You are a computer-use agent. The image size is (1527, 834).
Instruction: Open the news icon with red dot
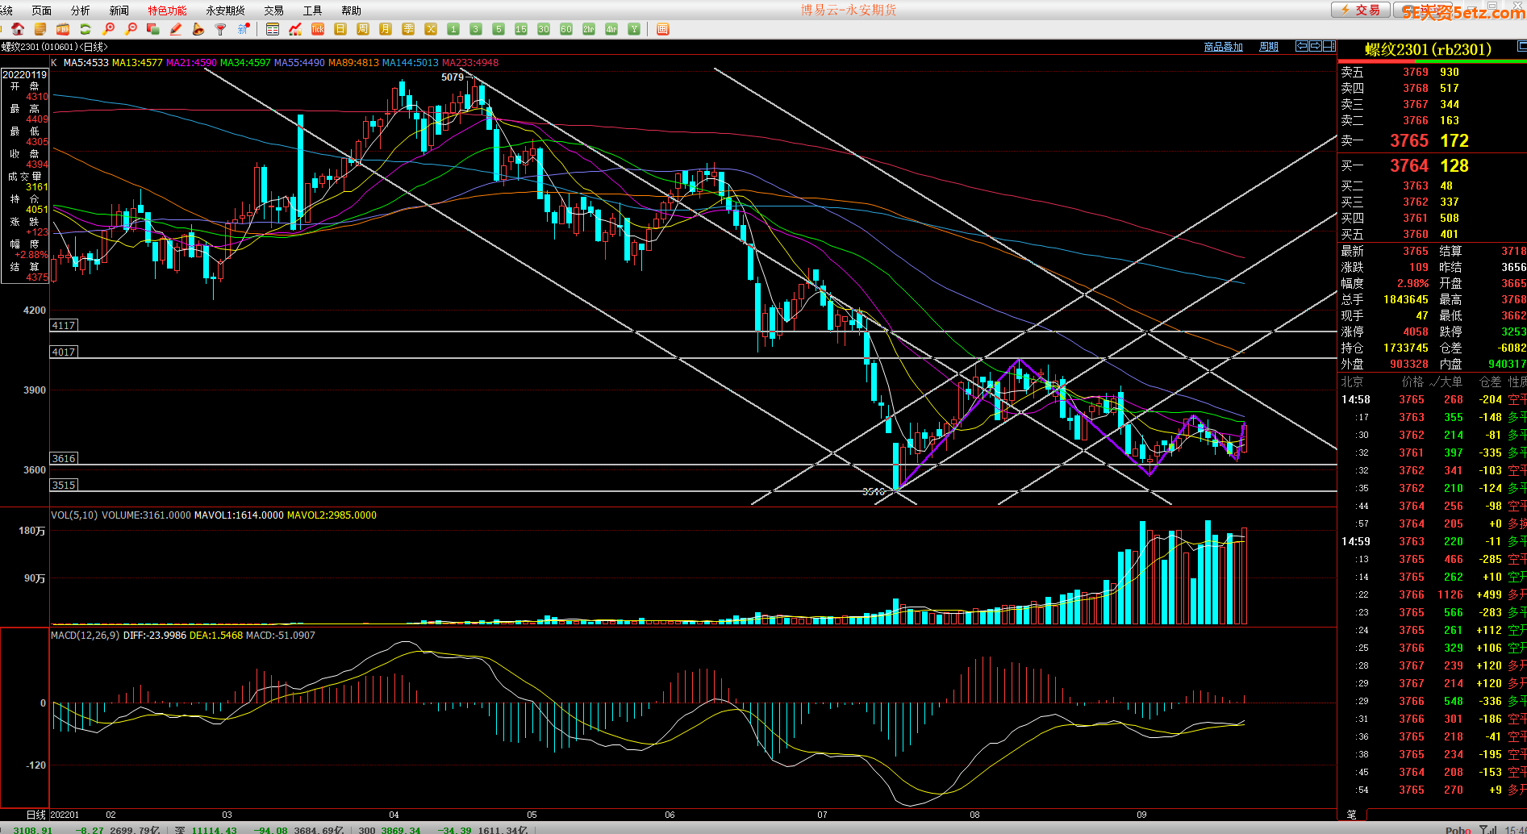pos(244,29)
